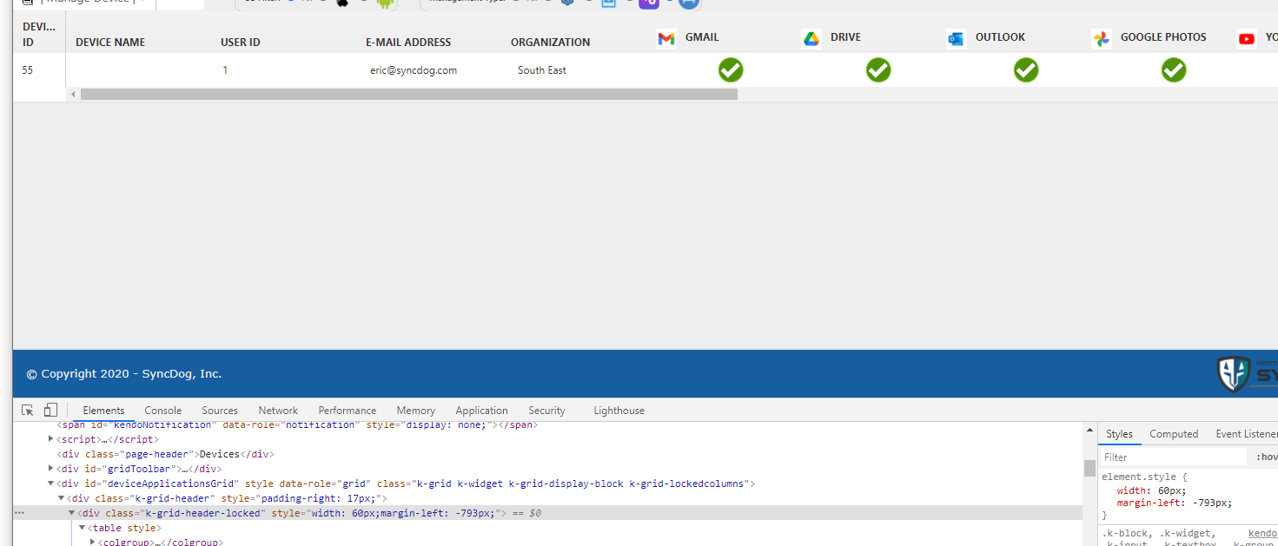The image size is (1278, 546).
Task: Click the Google Drive triangle icon
Action: click(811, 39)
